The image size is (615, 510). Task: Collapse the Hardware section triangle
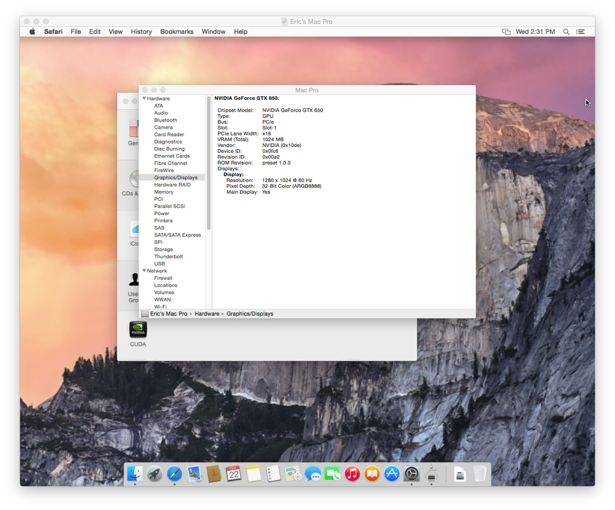click(x=144, y=98)
